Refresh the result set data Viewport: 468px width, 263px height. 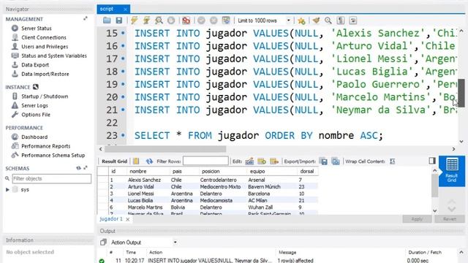[x=149, y=161]
